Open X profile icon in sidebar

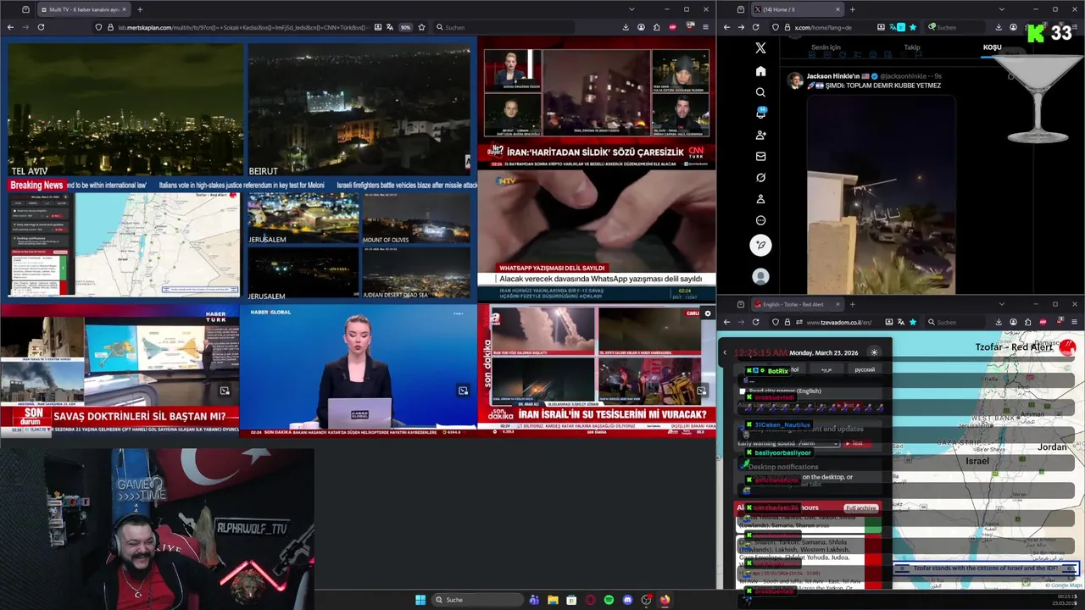click(760, 199)
